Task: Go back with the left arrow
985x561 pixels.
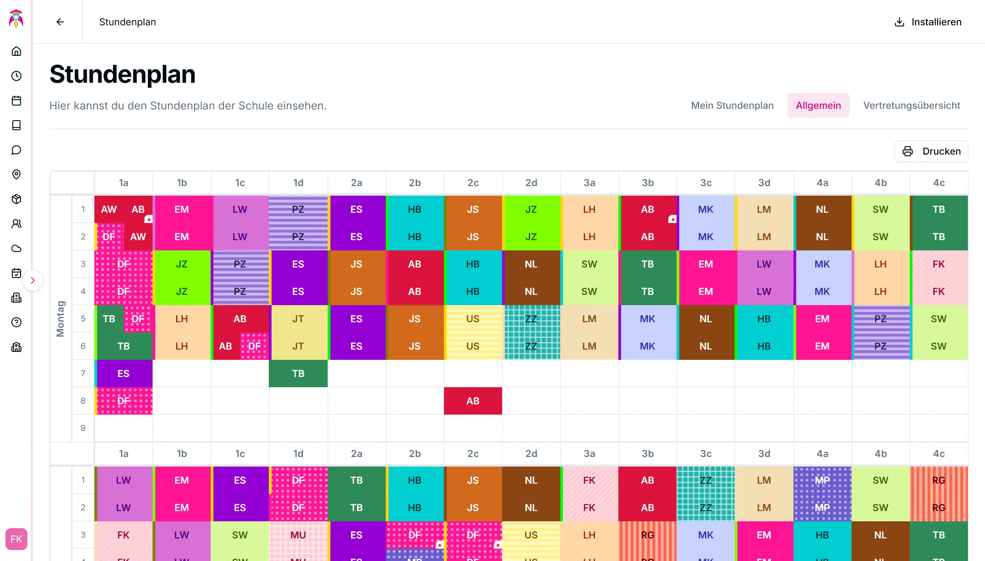Action: [x=60, y=22]
